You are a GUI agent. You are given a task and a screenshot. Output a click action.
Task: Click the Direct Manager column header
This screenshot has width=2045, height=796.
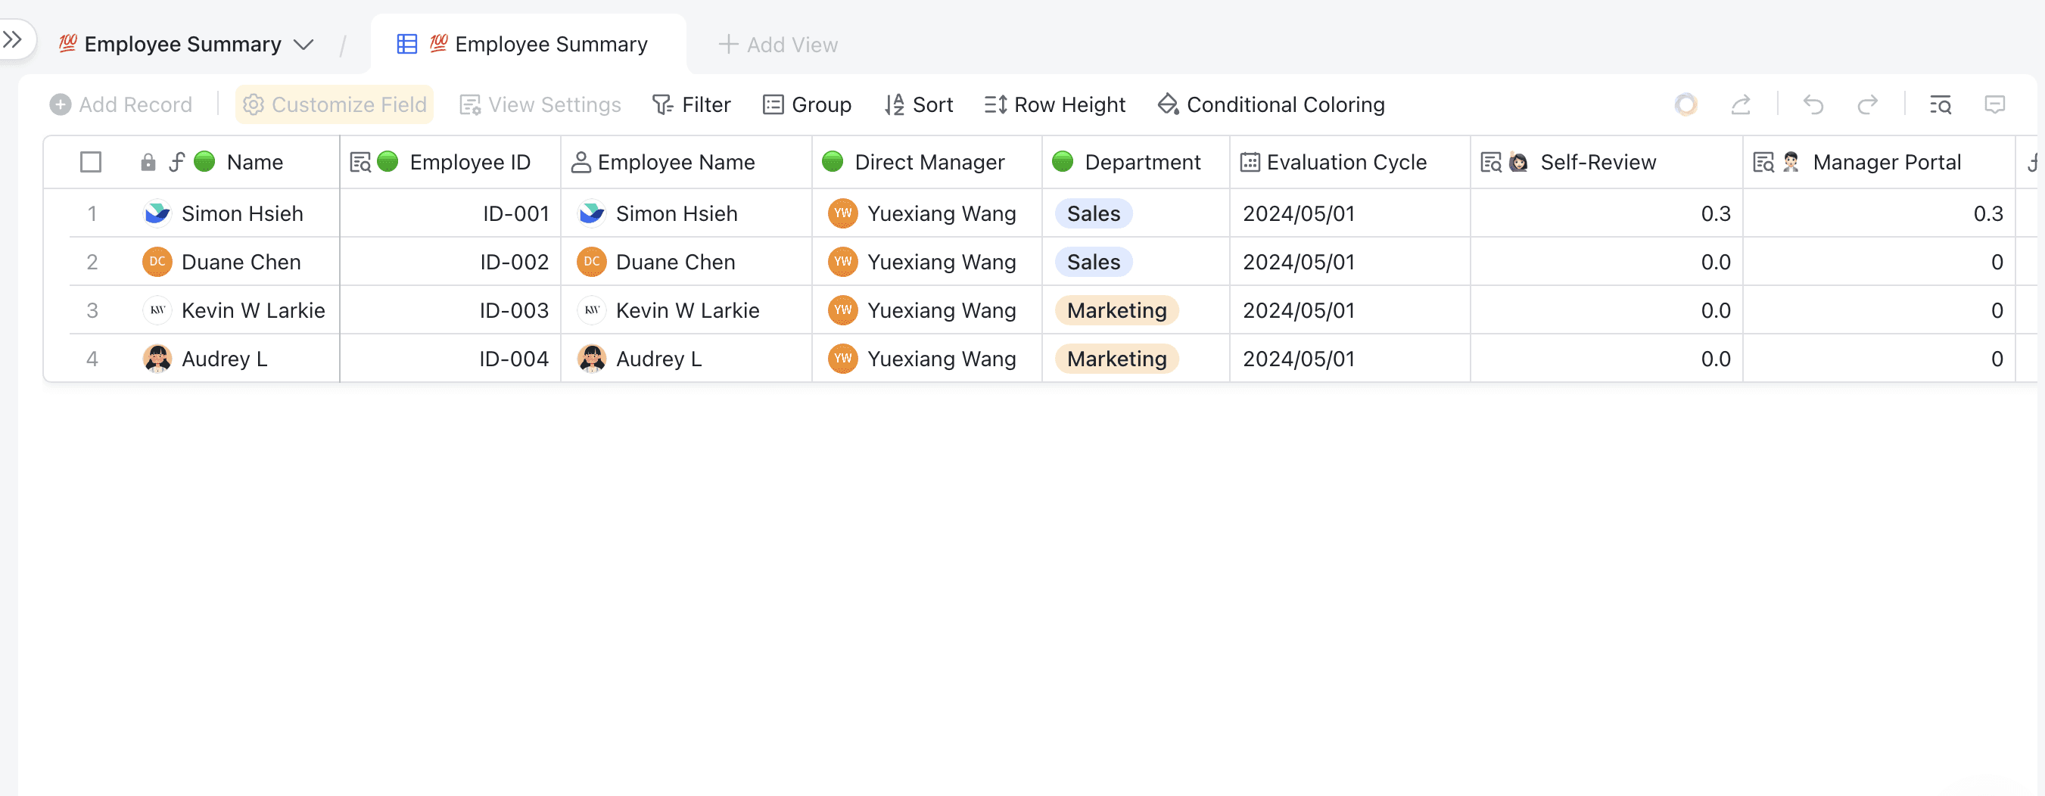click(926, 162)
